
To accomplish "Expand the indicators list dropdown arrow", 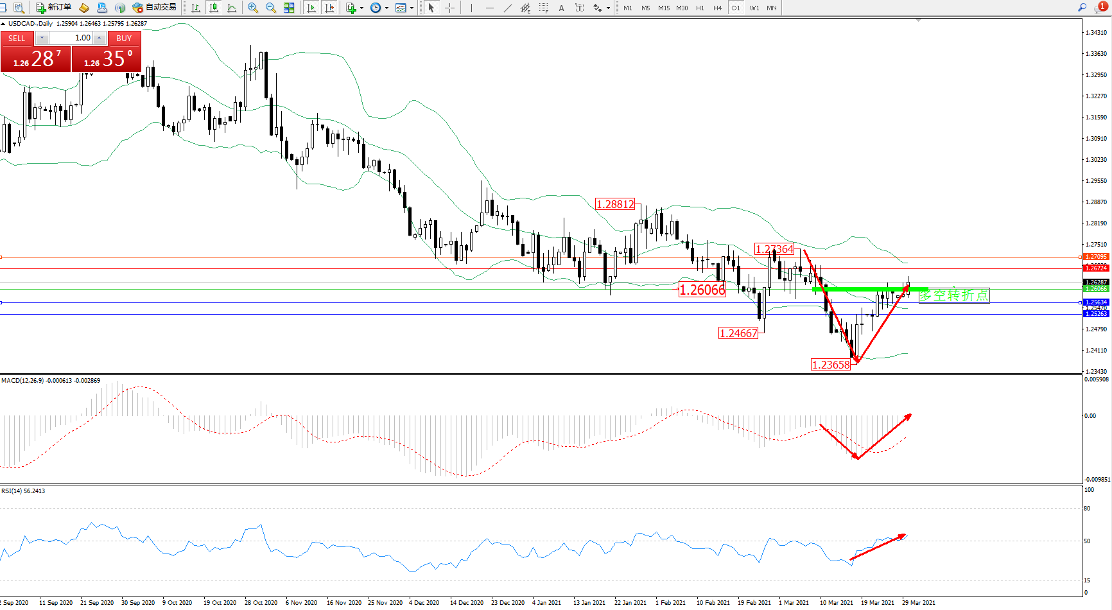I will pos(362,8).
